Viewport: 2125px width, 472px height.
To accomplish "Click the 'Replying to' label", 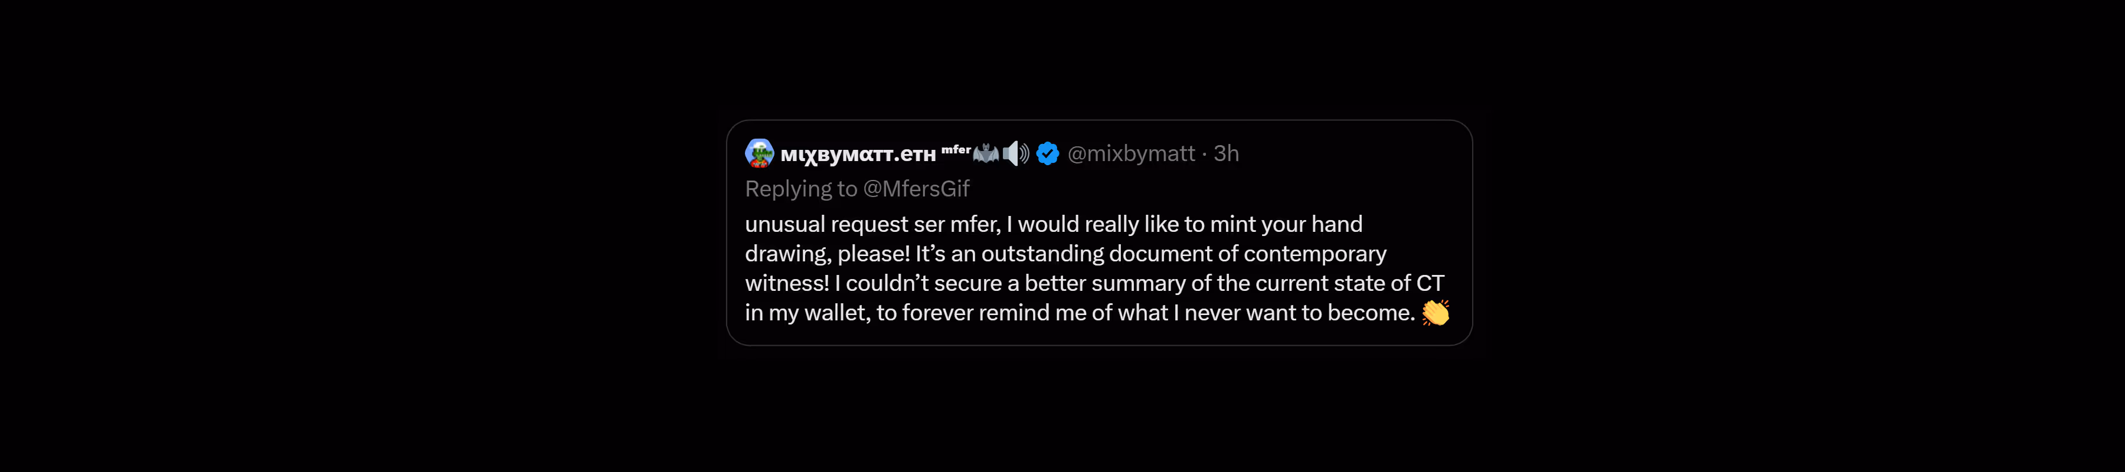I will tap(801, 189).
